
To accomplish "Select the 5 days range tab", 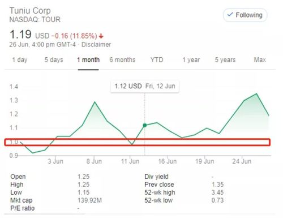I will click(x=54, y=60).
